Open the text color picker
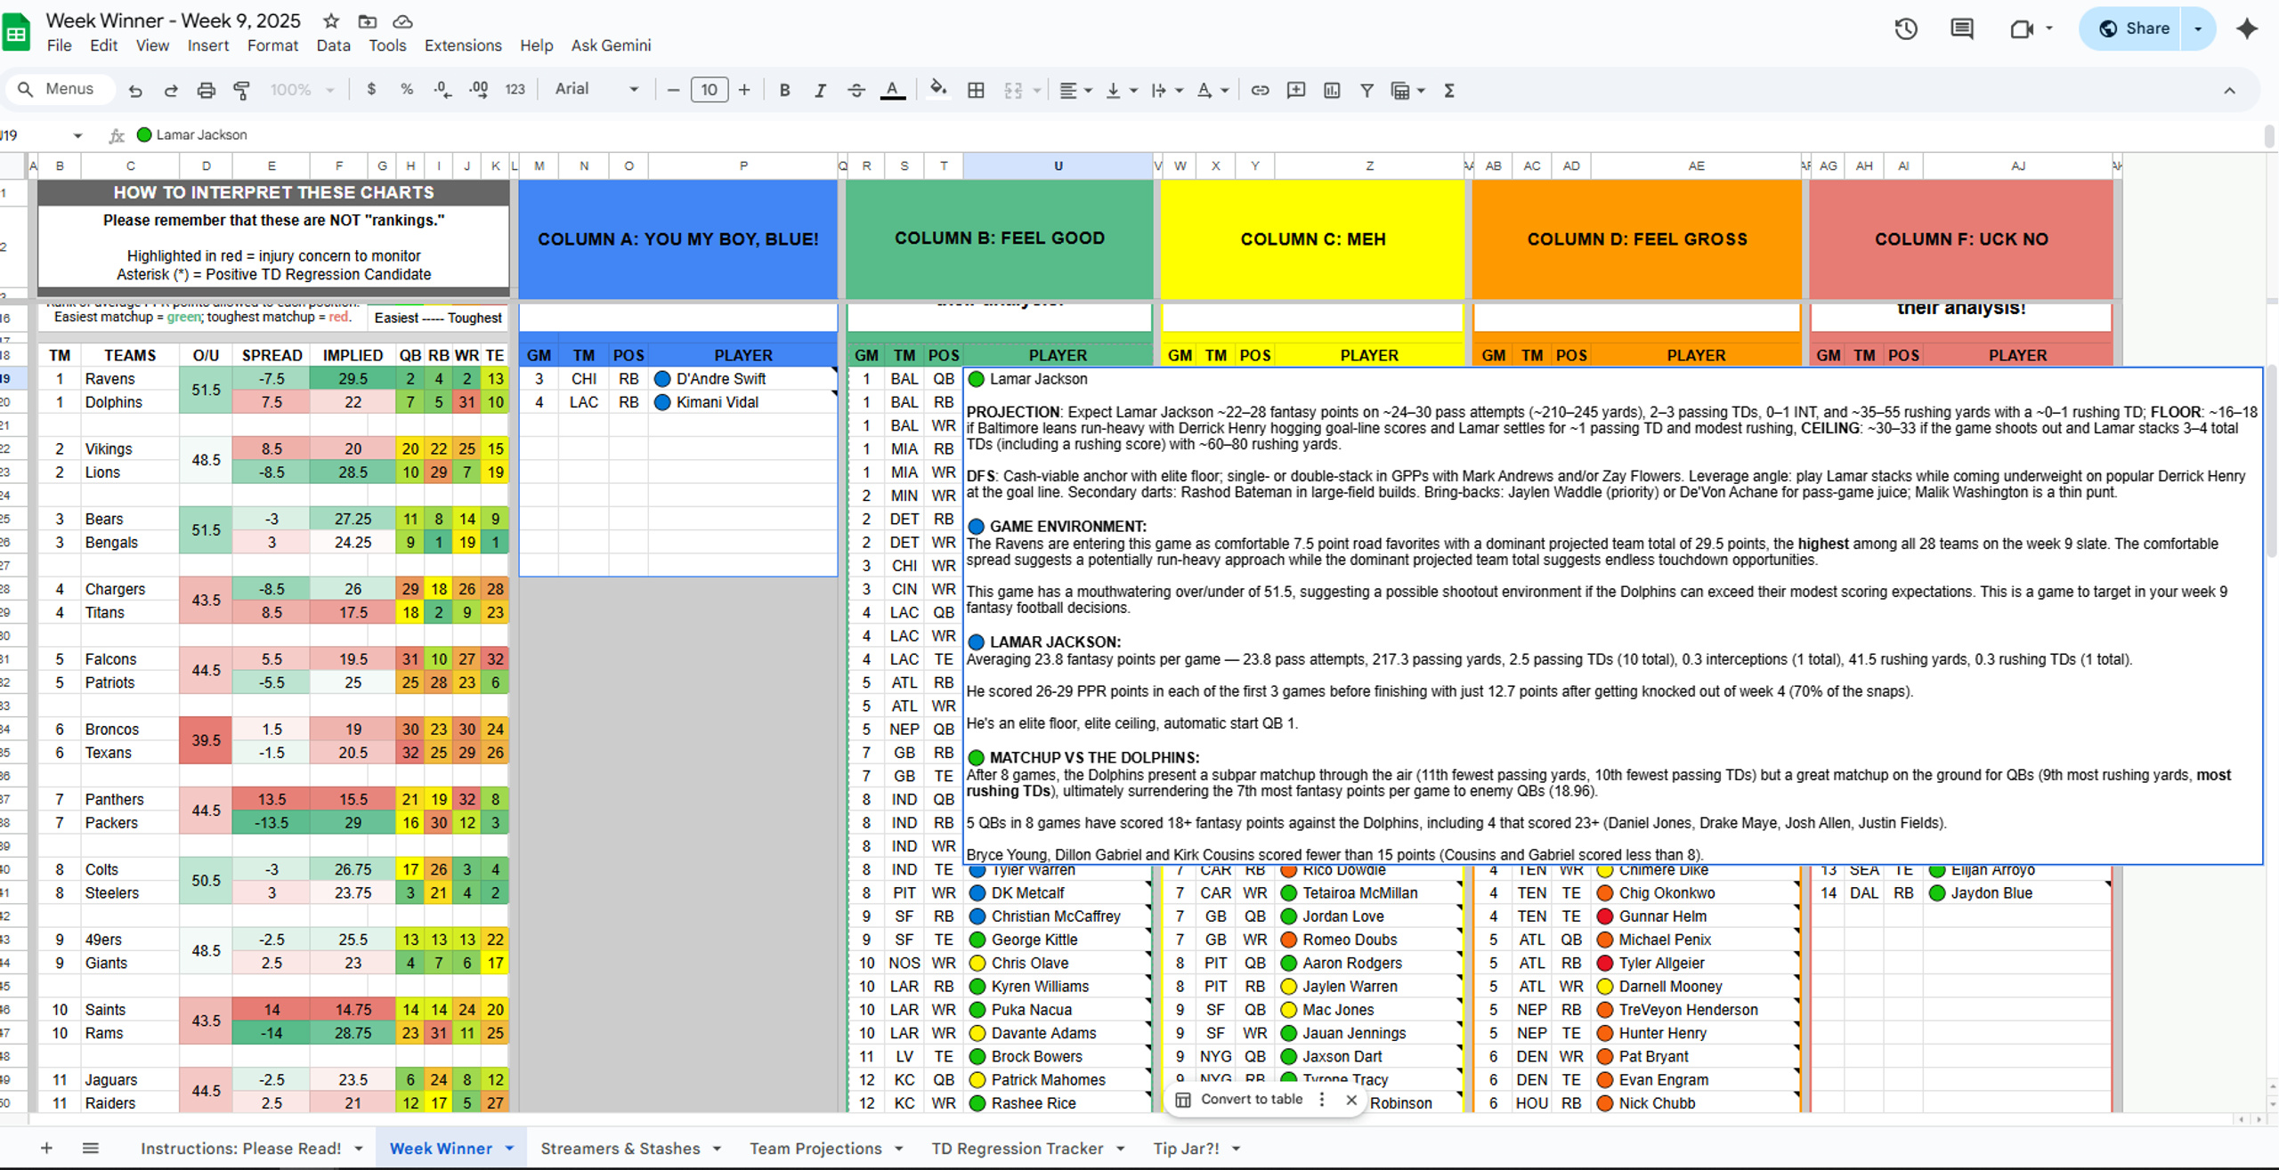The image size is (2279, 1170). pyautogui.click(x=892, y=90)
